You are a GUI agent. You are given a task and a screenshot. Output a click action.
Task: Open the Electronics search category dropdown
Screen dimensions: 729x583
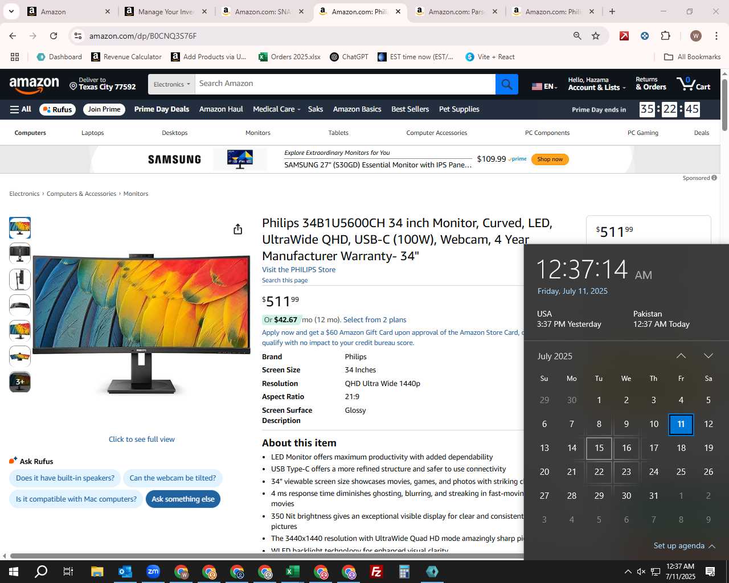(171, 84)
